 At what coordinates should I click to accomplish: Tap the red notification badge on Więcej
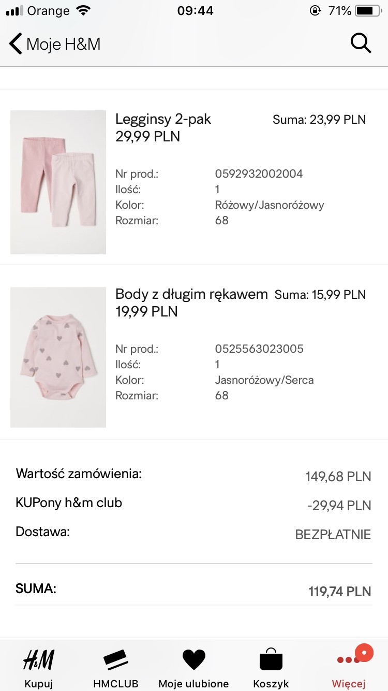tap(364, 652)
